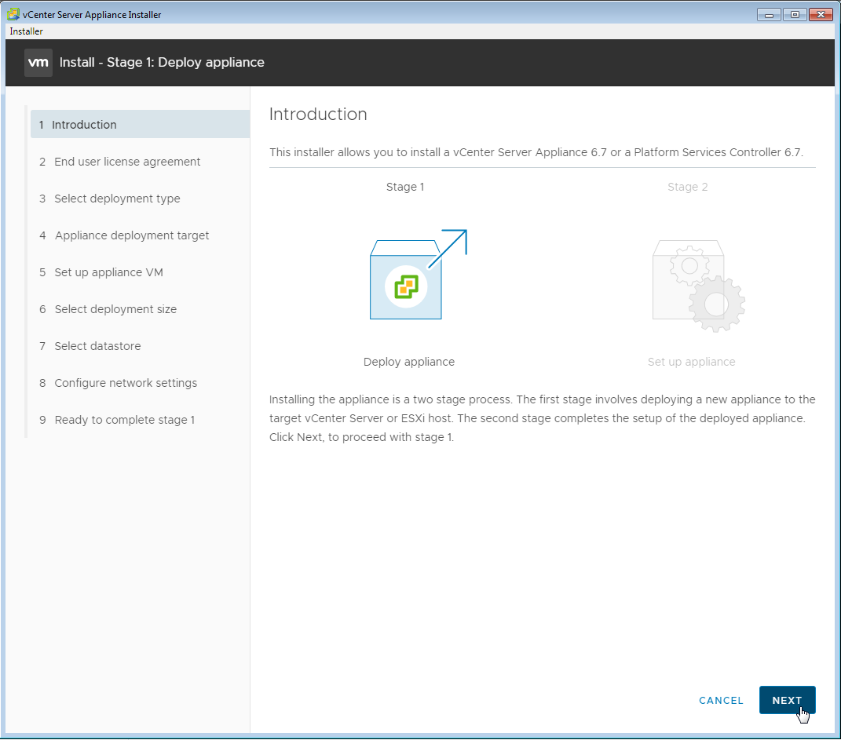Open the Installer menu
The width and height of the screenshot is (841, 740).
coord(26,31)
